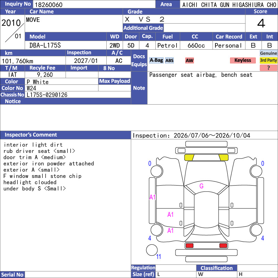Click the Int grade column header

tap(270, 36)
